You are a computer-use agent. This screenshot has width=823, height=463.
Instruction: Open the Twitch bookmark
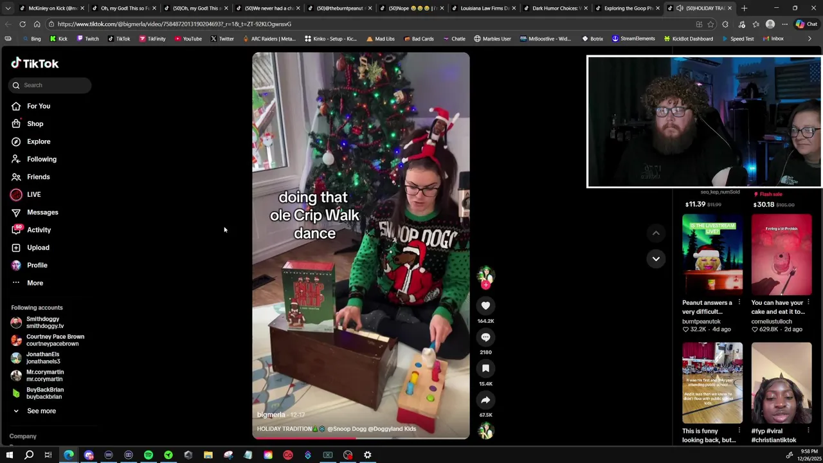(87, 39)
